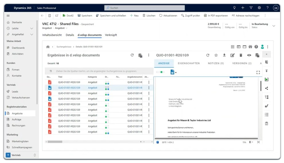The height and width of the screenshot is (163, 284).
Task: Click the Dox42 button
Action: (x=68, y=16)
